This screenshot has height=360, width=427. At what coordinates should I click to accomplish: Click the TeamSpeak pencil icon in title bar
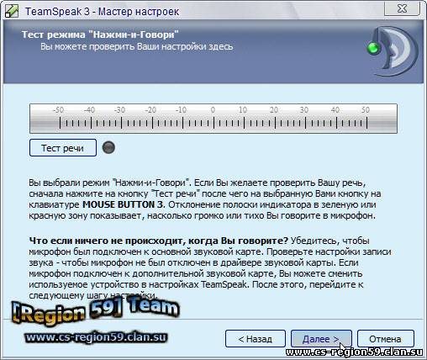(12, 11)
